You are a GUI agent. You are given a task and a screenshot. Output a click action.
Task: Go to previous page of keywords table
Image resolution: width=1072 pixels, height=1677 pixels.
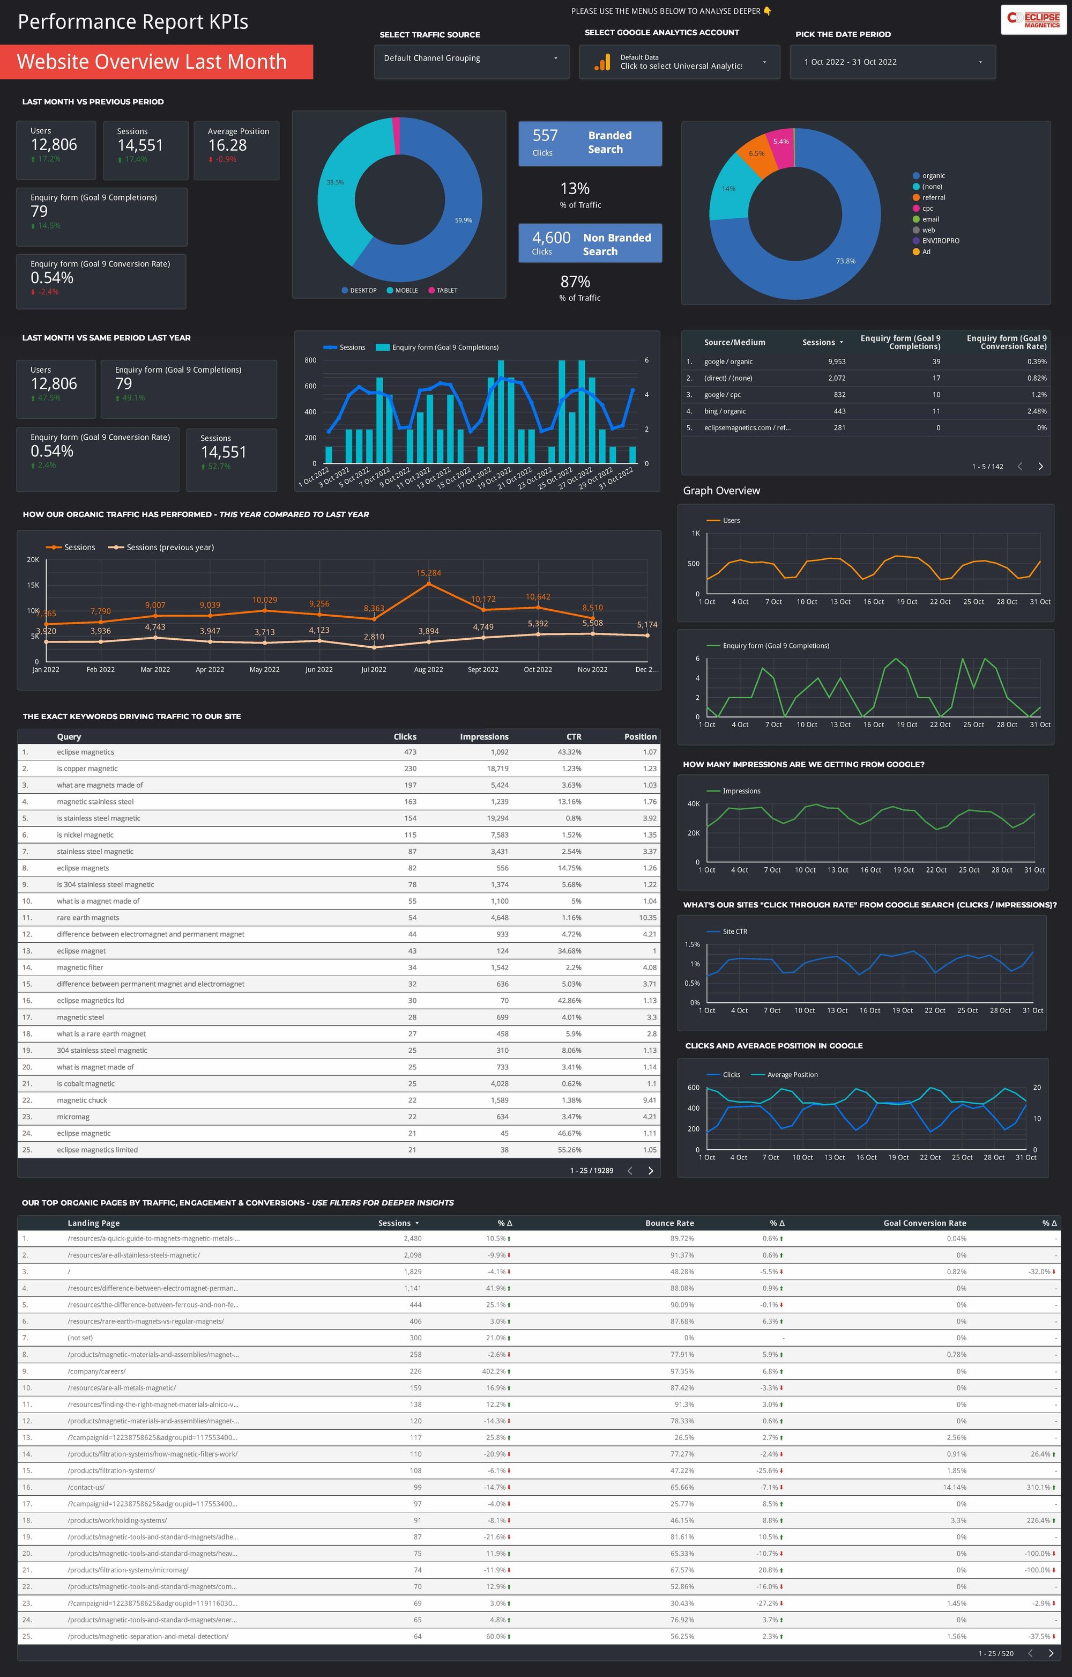coord(630,1171)
